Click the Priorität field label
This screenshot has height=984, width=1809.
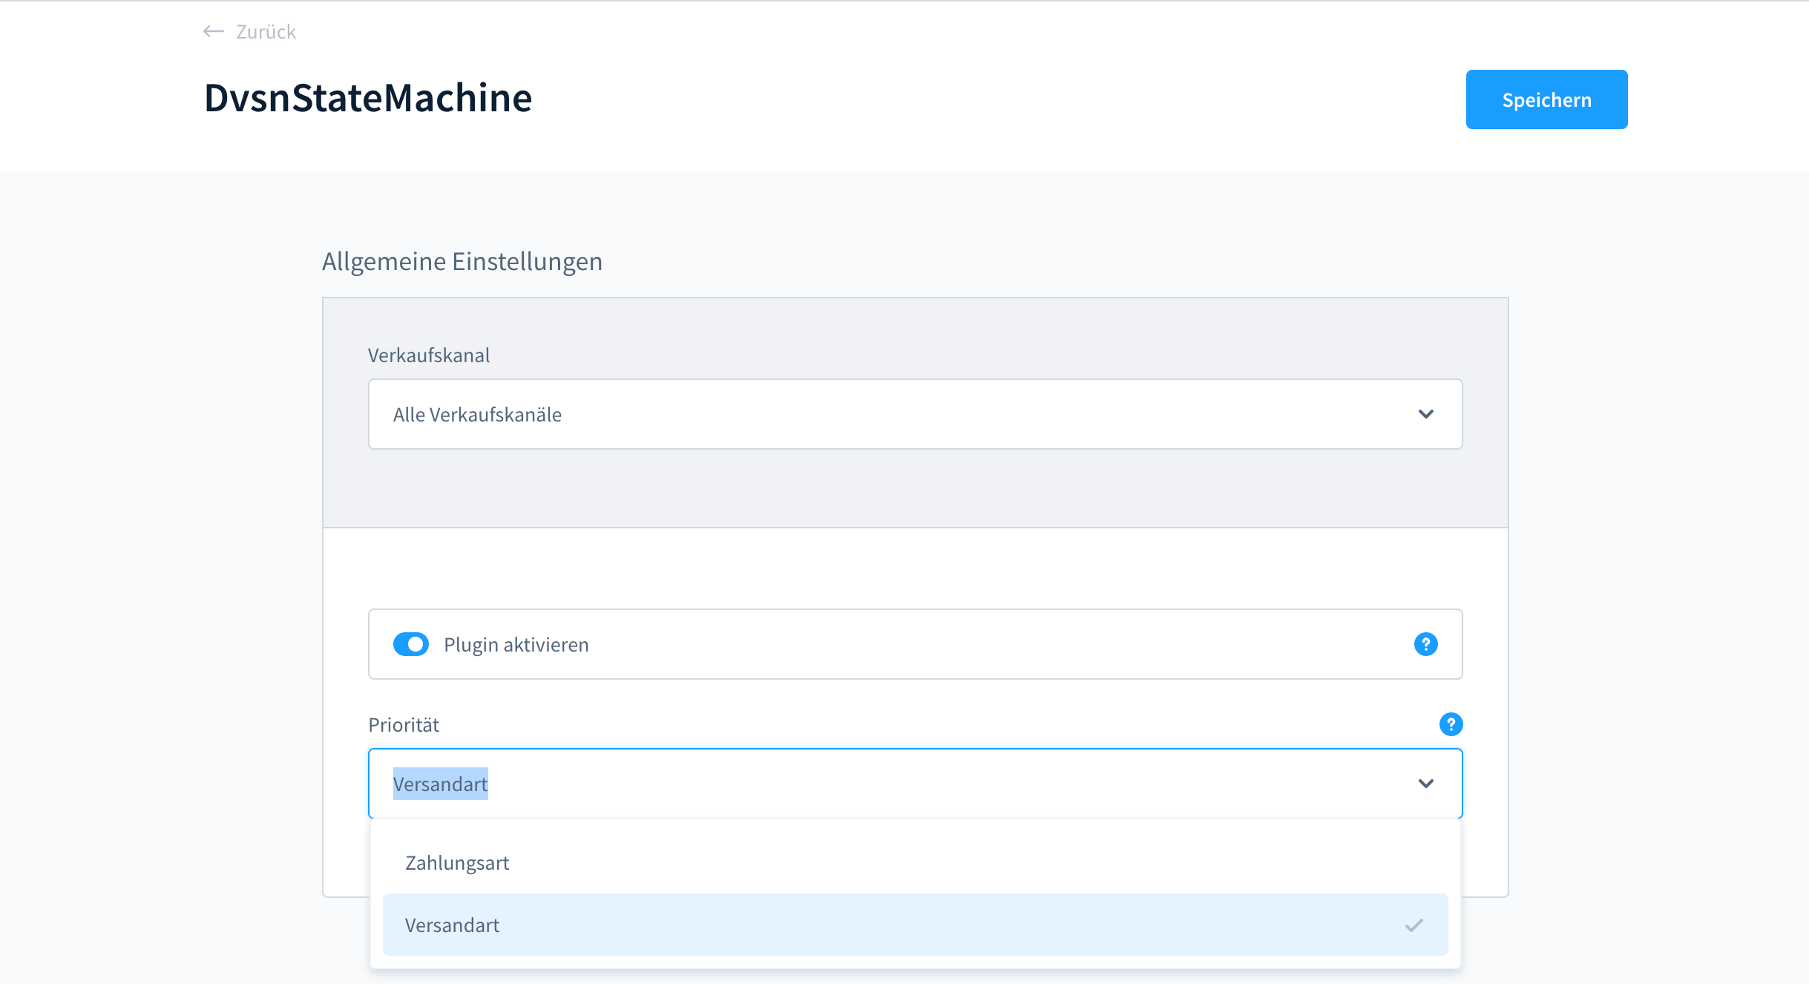[404, 725]
